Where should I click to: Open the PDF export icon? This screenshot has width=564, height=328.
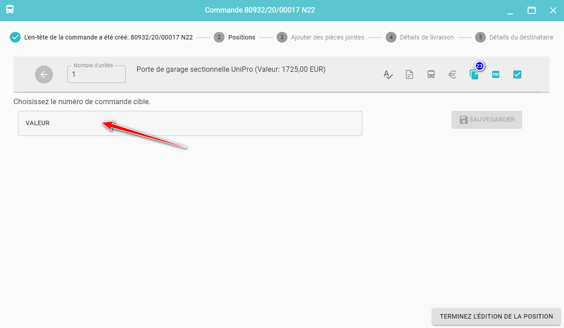(x=496, y=74)
